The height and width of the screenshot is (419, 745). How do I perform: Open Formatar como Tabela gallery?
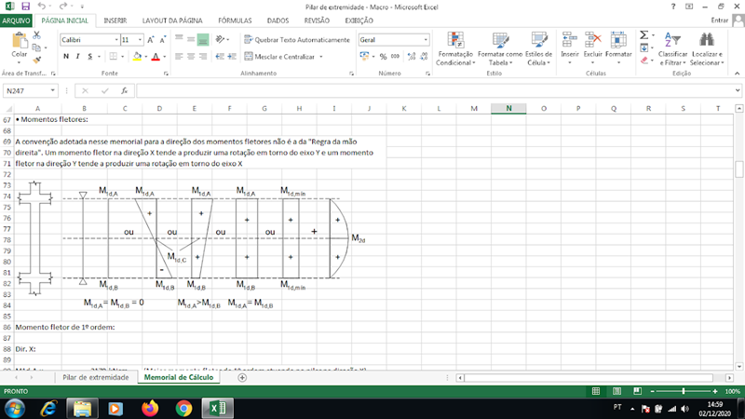pyautogui.click(x=500, y=49)
